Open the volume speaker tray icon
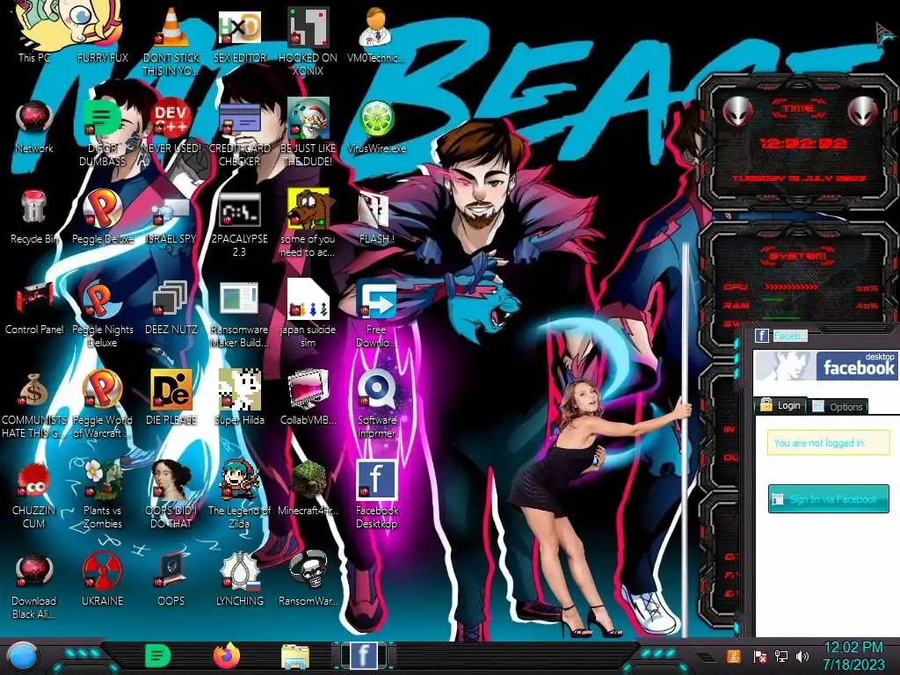 pyautogui.click(x=802, y=656)
